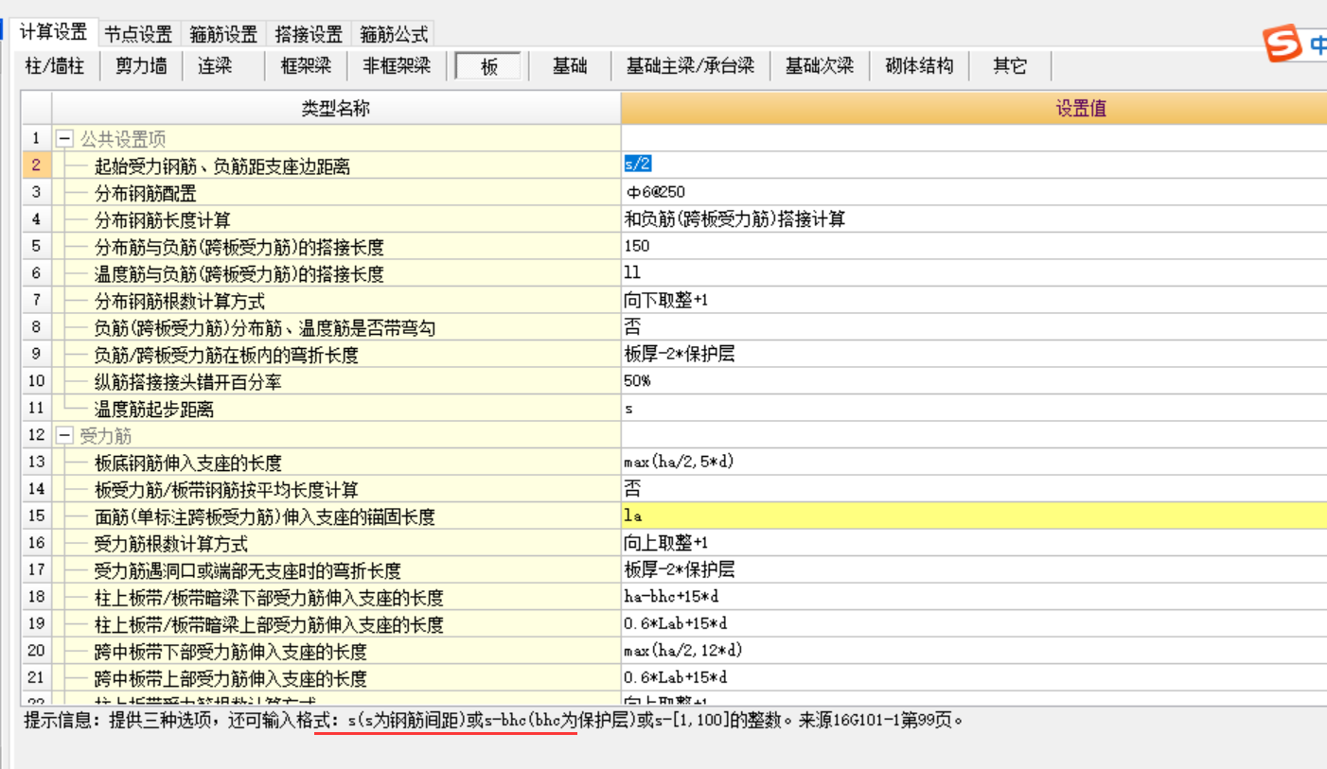Click the highlighted la value cell
The image size is (1327, 769).
point(974,516)
